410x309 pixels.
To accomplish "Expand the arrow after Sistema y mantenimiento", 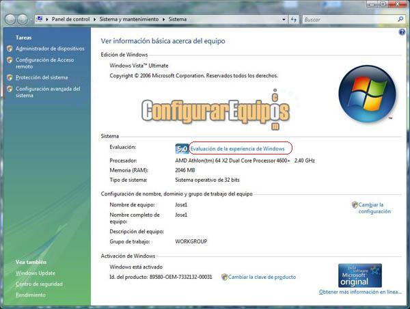I will click(163, 19).
